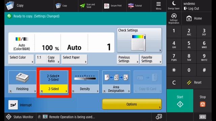Screen dimensions: 216x121
Task: Stop the current job
Action: (x=202, y=101)
